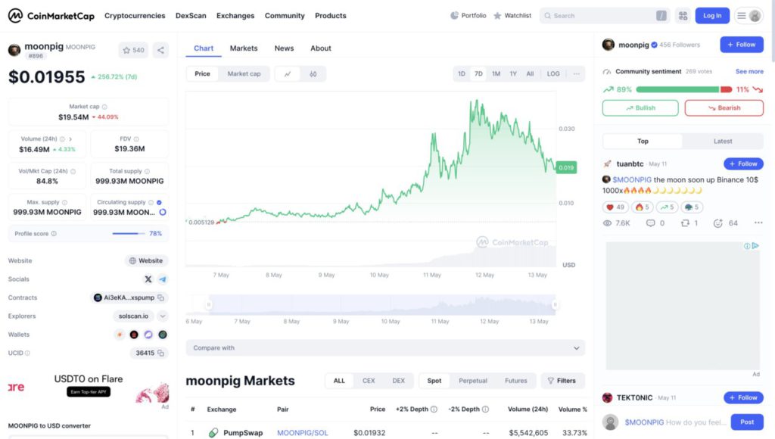Image resolution: width=775 pixels, height=439 pixels.
Task: Click the Log In button
Action: (x=712, y=16)
